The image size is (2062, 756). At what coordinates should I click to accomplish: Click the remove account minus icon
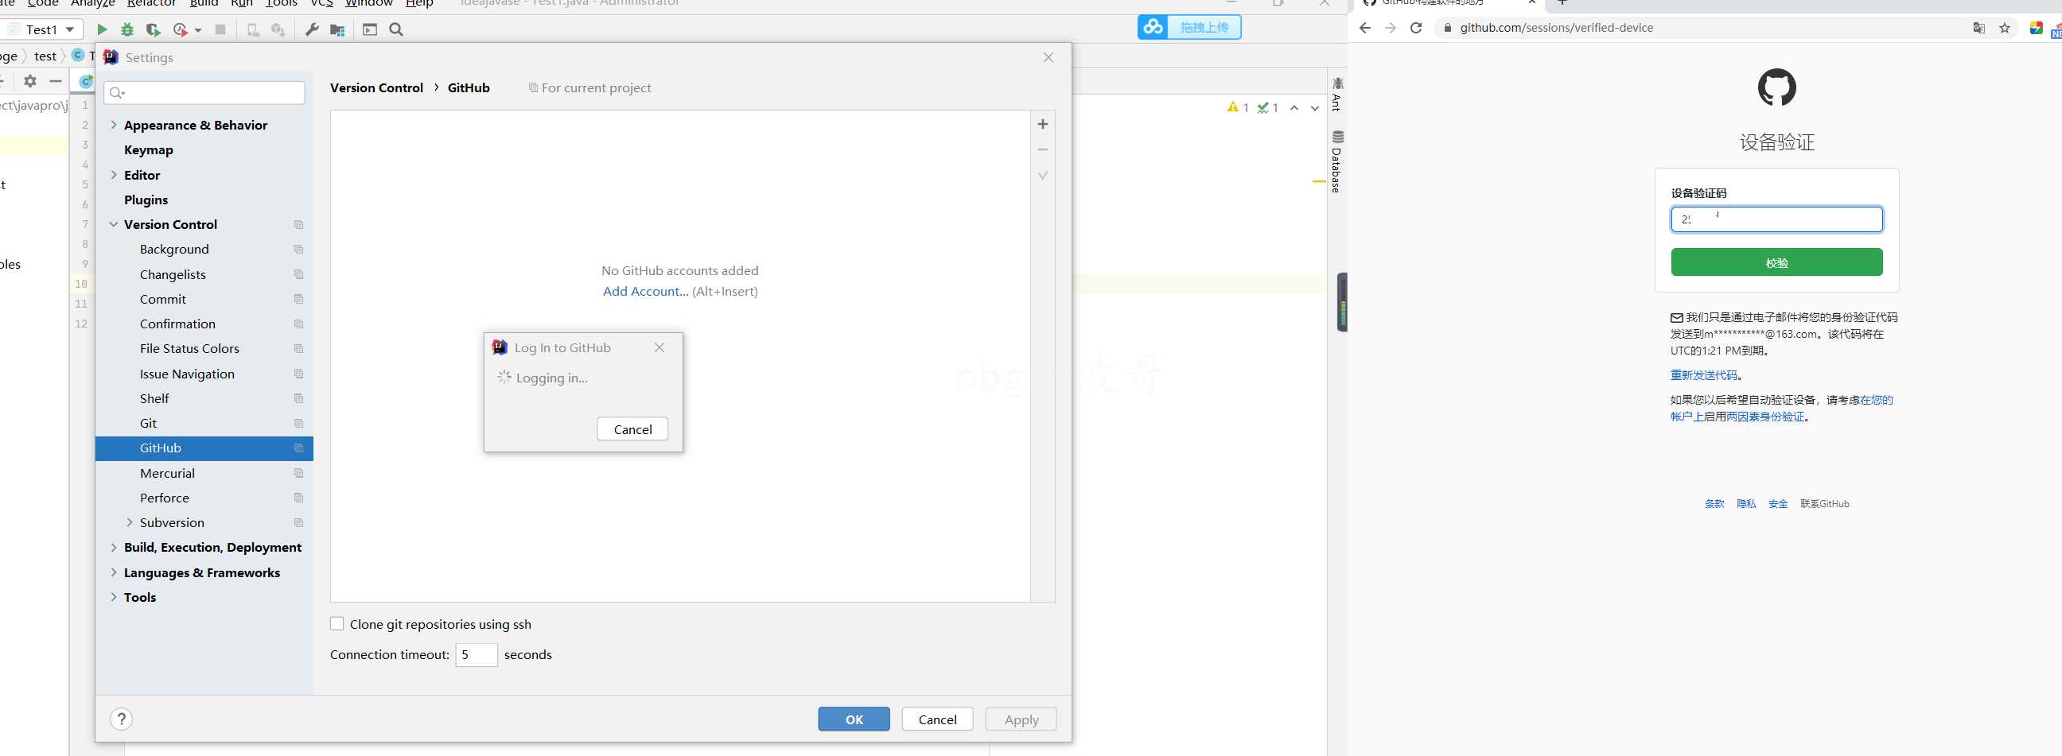click(1042, 149)
